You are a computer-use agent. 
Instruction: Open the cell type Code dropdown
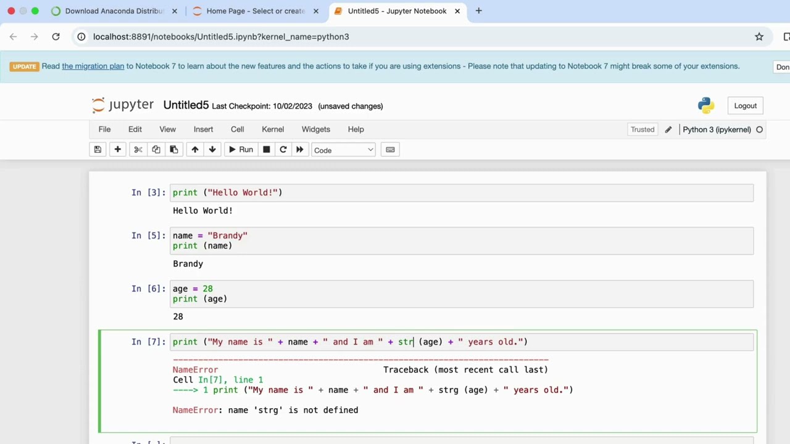(343, 150)
